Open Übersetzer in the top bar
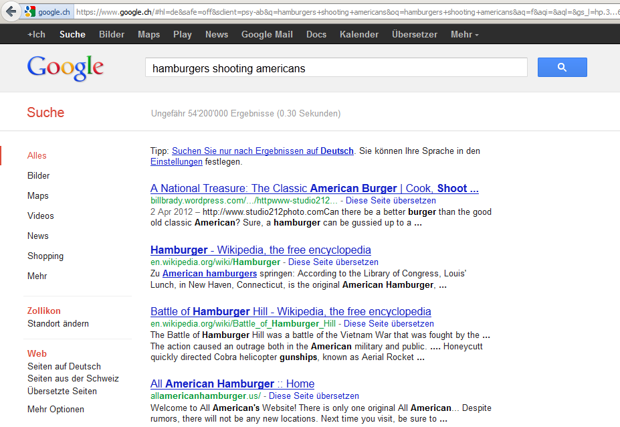Screen dimensions: 620x427 coord(415,34)
